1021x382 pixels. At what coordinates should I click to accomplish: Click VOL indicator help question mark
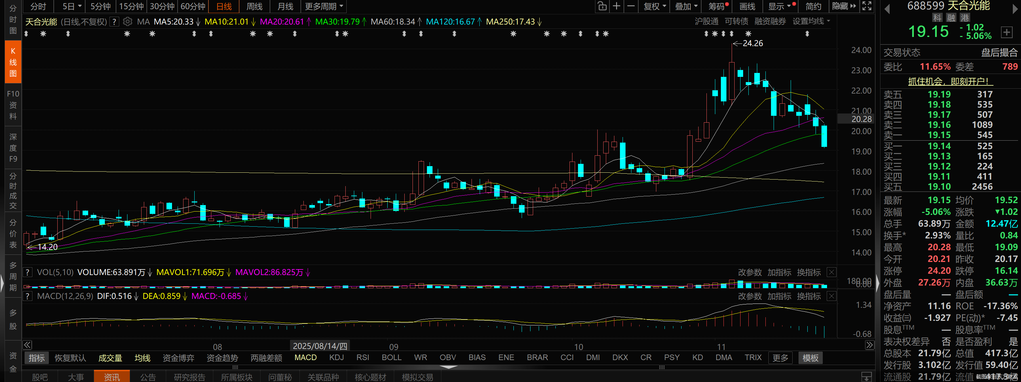tap(27, 272)
